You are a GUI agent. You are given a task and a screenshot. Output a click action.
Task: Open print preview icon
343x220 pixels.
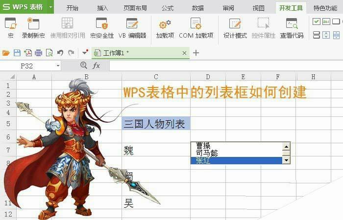point(49,53)
